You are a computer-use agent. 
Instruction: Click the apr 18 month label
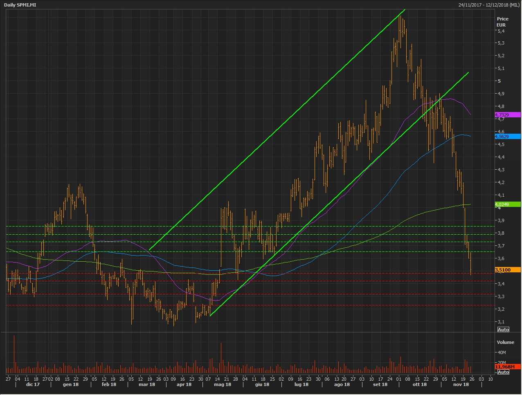(x=184, y=384)
